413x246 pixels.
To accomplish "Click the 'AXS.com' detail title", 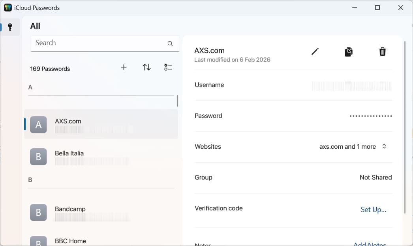I will point(209,50).
